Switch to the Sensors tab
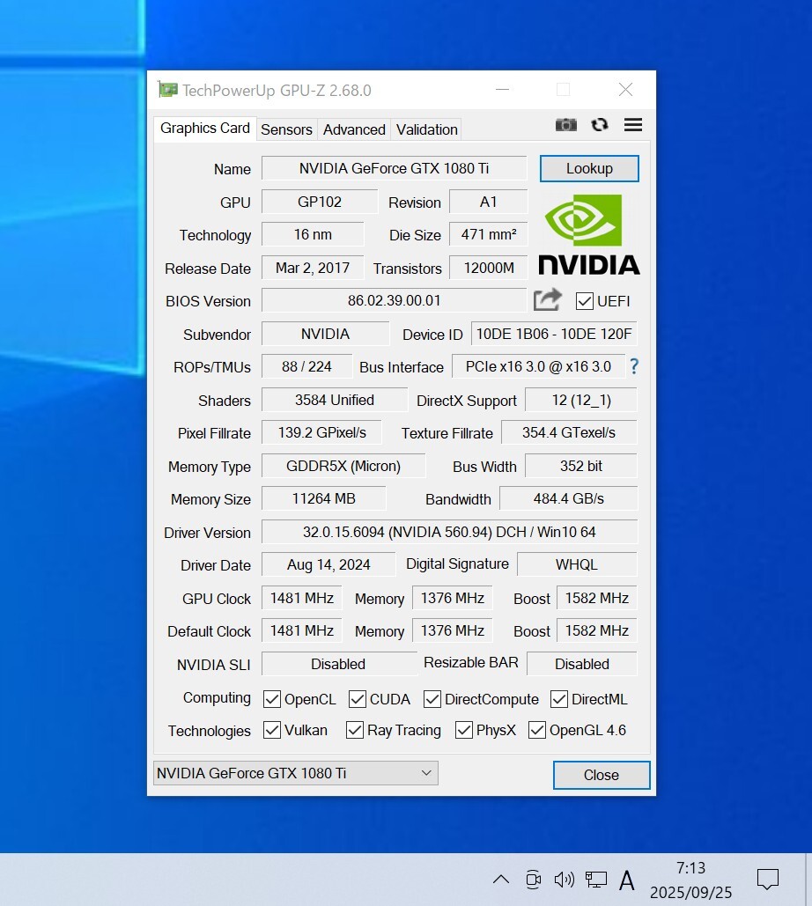Screen dimensions: 812x906 point(286,129)
